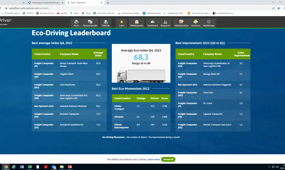
Task: Select the Start - Weboffice tab
Action: pos(85,3)
